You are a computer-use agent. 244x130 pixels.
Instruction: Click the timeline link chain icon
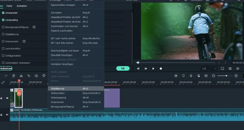click(3, 82)
